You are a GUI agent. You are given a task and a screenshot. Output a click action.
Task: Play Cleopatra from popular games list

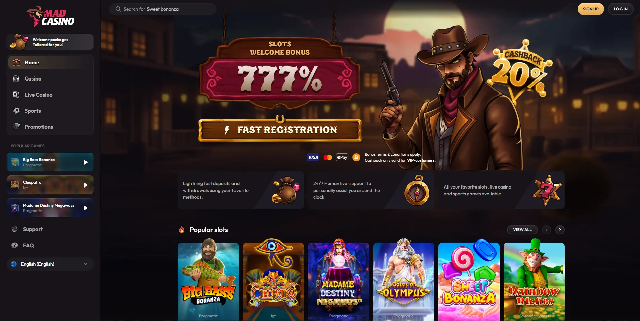50,185
